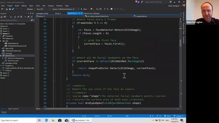219x123 pixels.
Task: Focus the Search Solution Explorer box
Action: pyautogui.click(x=15, y=20)
